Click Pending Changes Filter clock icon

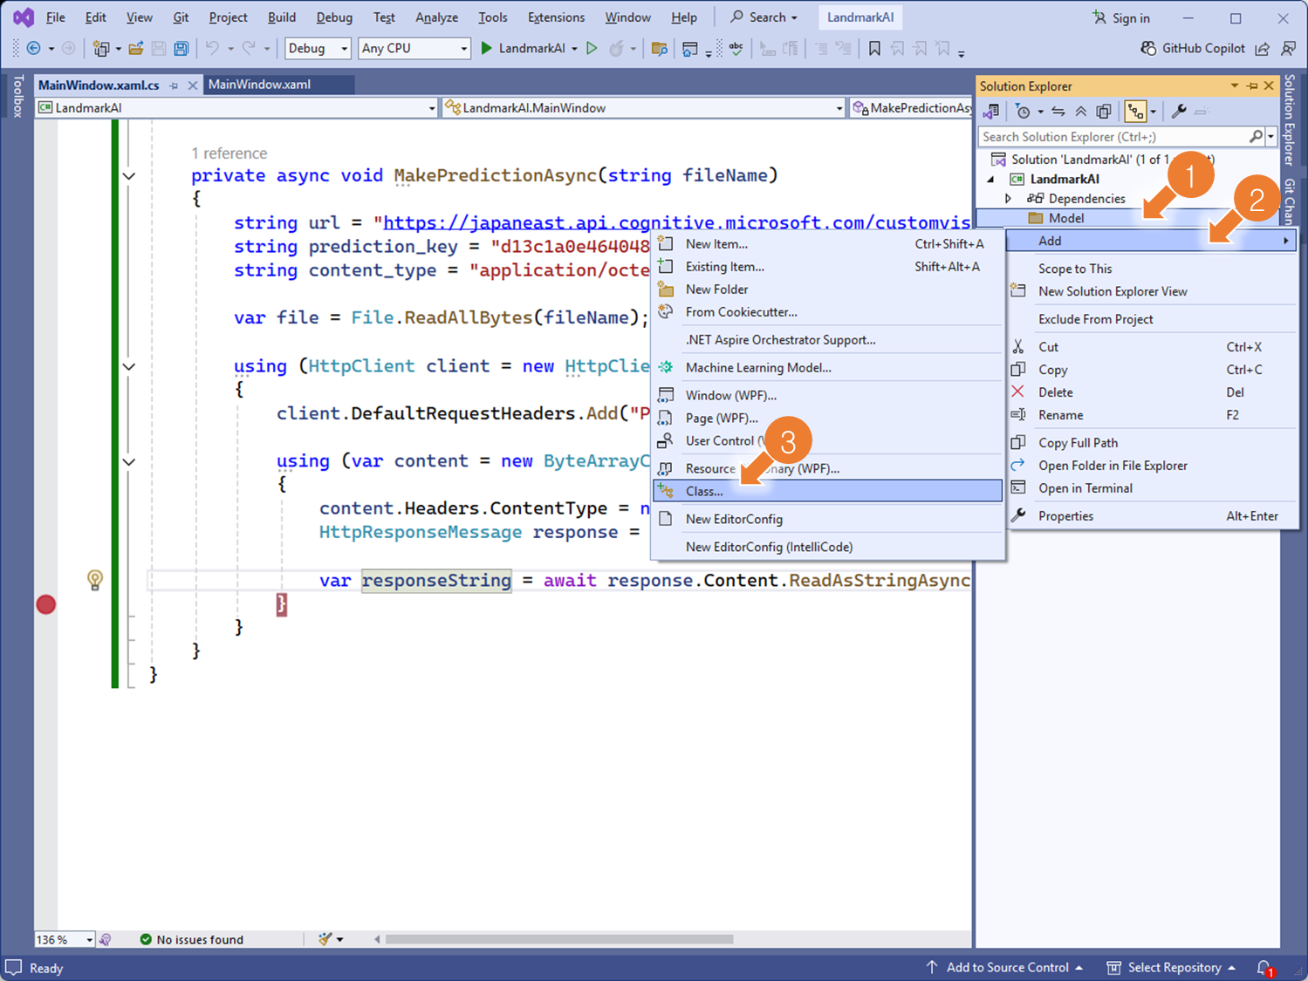coord(1024,112)
